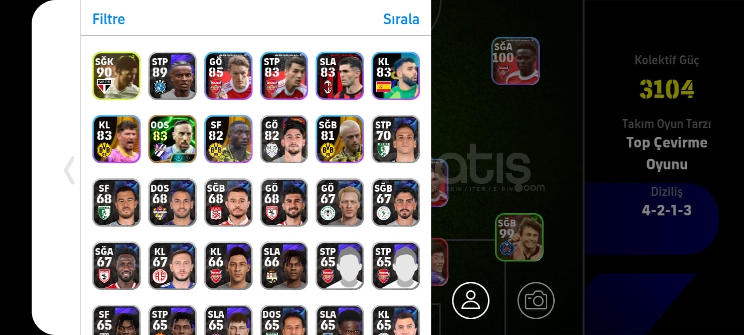Select the OOS 83 green epic card
Screen dimensions: 744x335
pos(172,139)
